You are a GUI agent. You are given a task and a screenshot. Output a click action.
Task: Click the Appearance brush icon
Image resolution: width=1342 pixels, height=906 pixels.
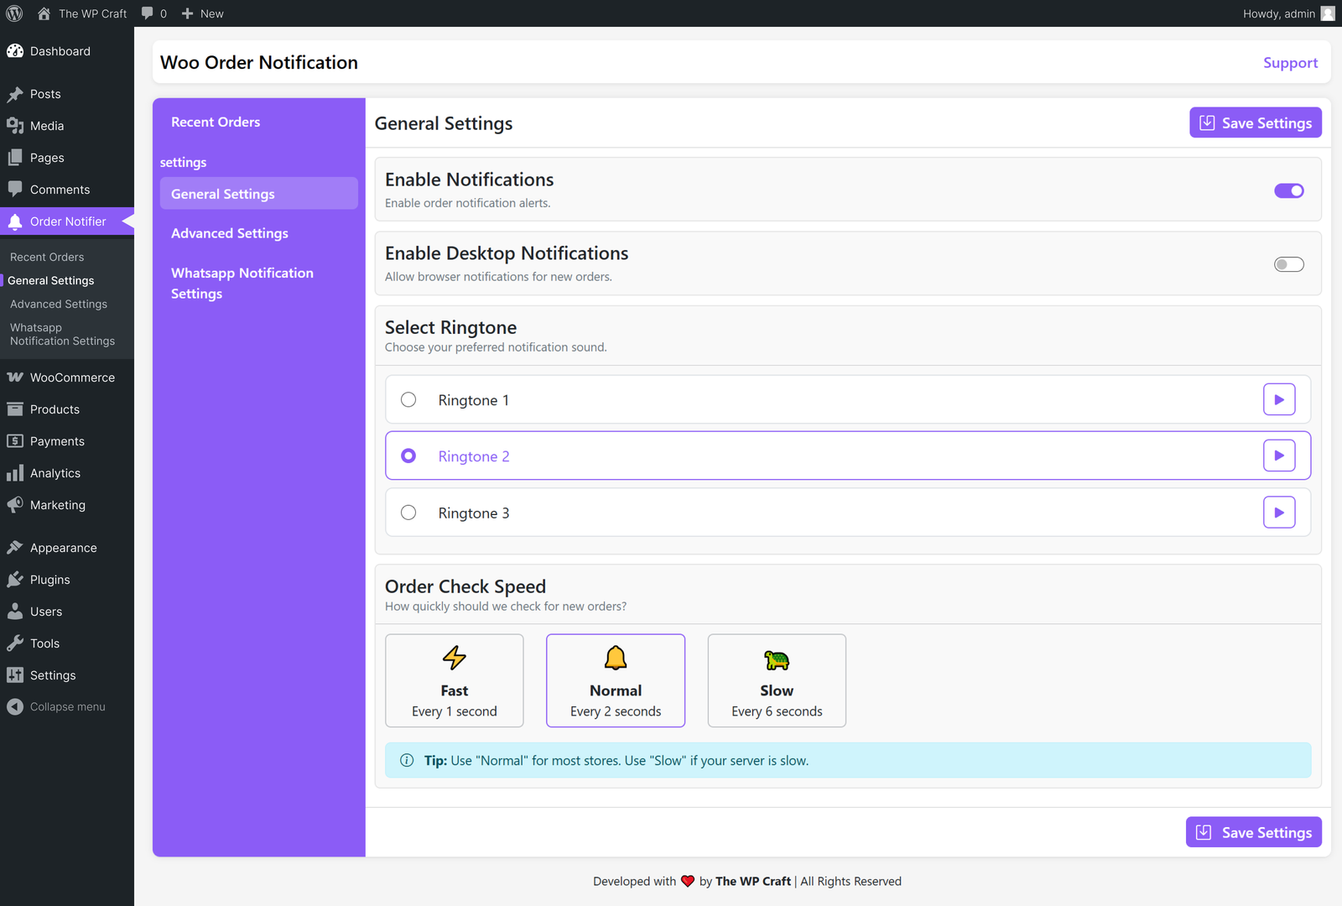click(x=15, y=548)
